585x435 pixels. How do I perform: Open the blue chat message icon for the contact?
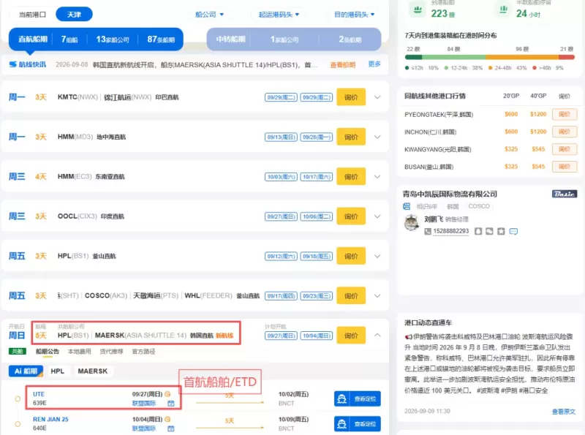[513, 232]
